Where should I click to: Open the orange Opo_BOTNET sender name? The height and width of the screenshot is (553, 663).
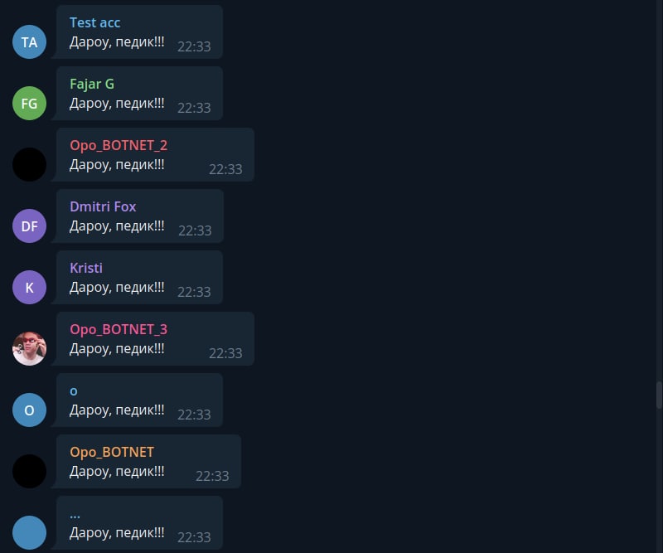(112, 453)
